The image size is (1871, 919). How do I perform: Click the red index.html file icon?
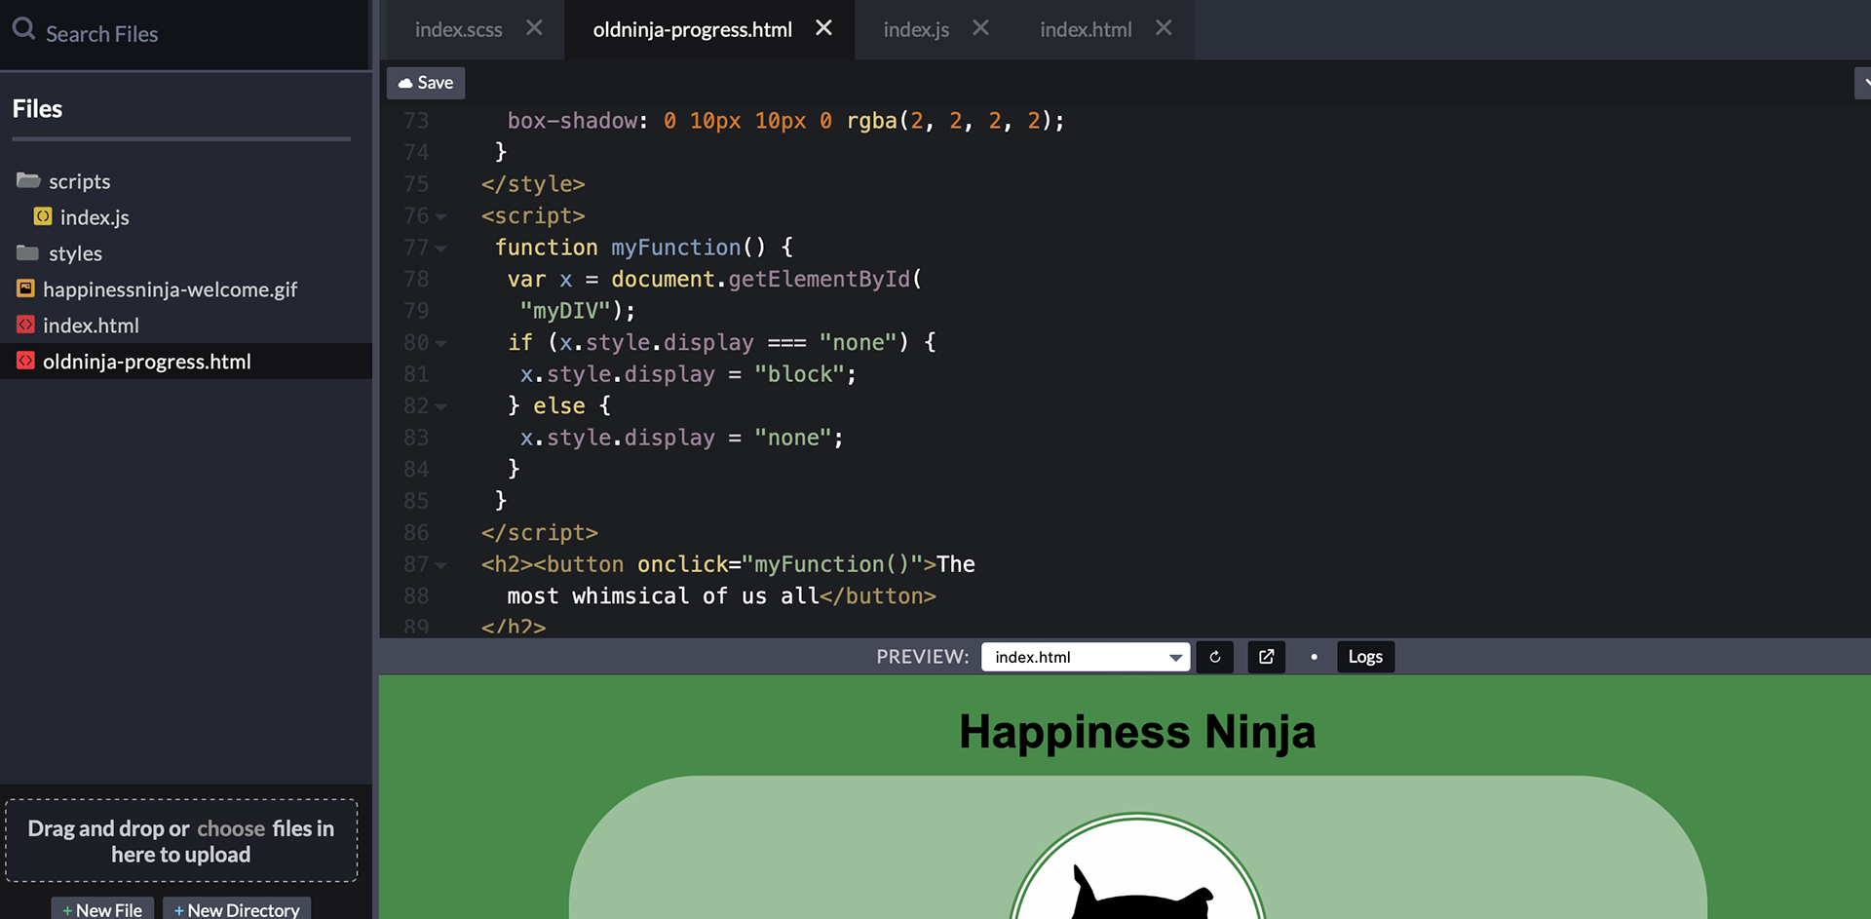point(26,325)
